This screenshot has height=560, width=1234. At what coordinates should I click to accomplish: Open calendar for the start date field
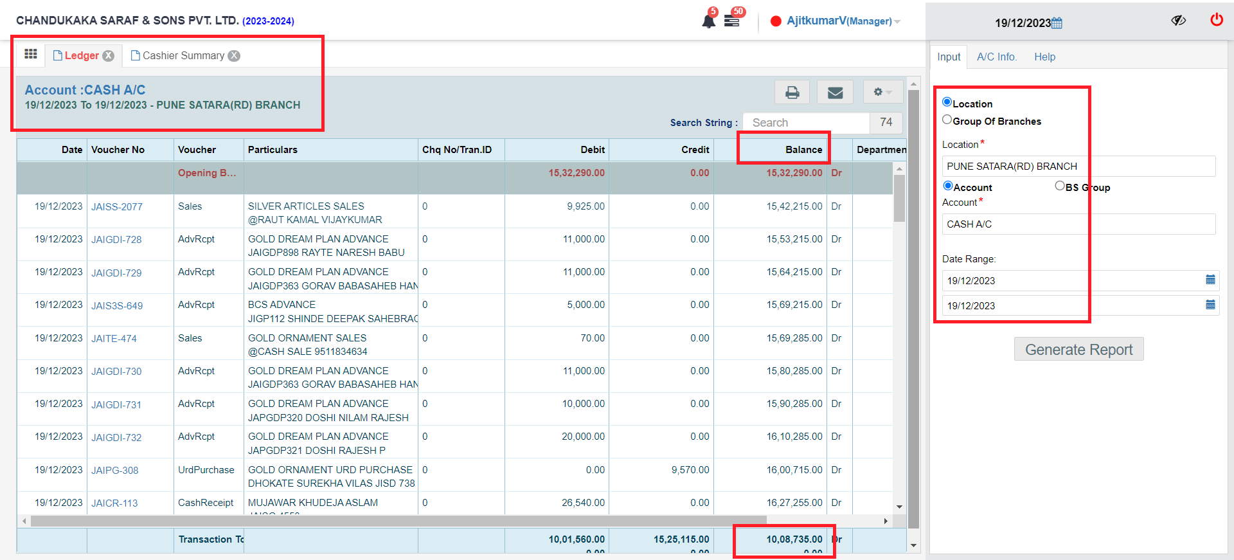click(x=1210, y=280)
